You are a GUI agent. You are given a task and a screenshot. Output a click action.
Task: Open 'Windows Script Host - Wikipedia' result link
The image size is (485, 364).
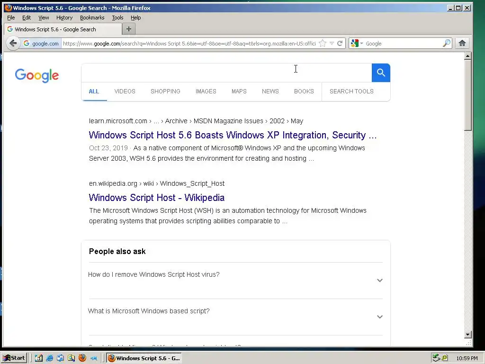pyautogui.click(x=157, y=198)
